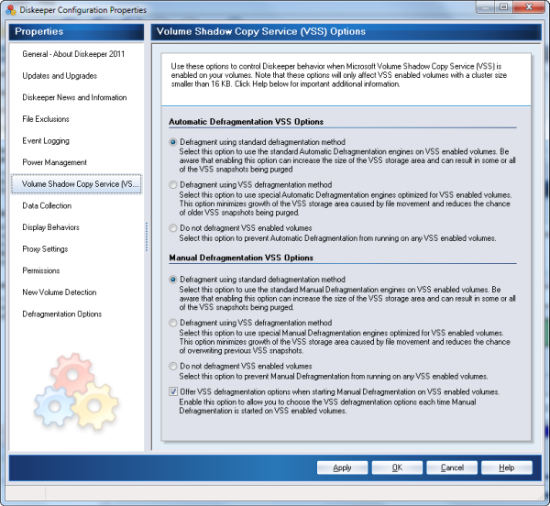The width and height of the screenshot is (550, 506).
Task: Click the Cancel button
Action: pyautogui.click(x=452, y=467)
